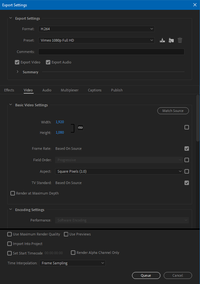Collapse the Basic Video Settings section
The height and width of the screenshot is (284, 200).
10,105
